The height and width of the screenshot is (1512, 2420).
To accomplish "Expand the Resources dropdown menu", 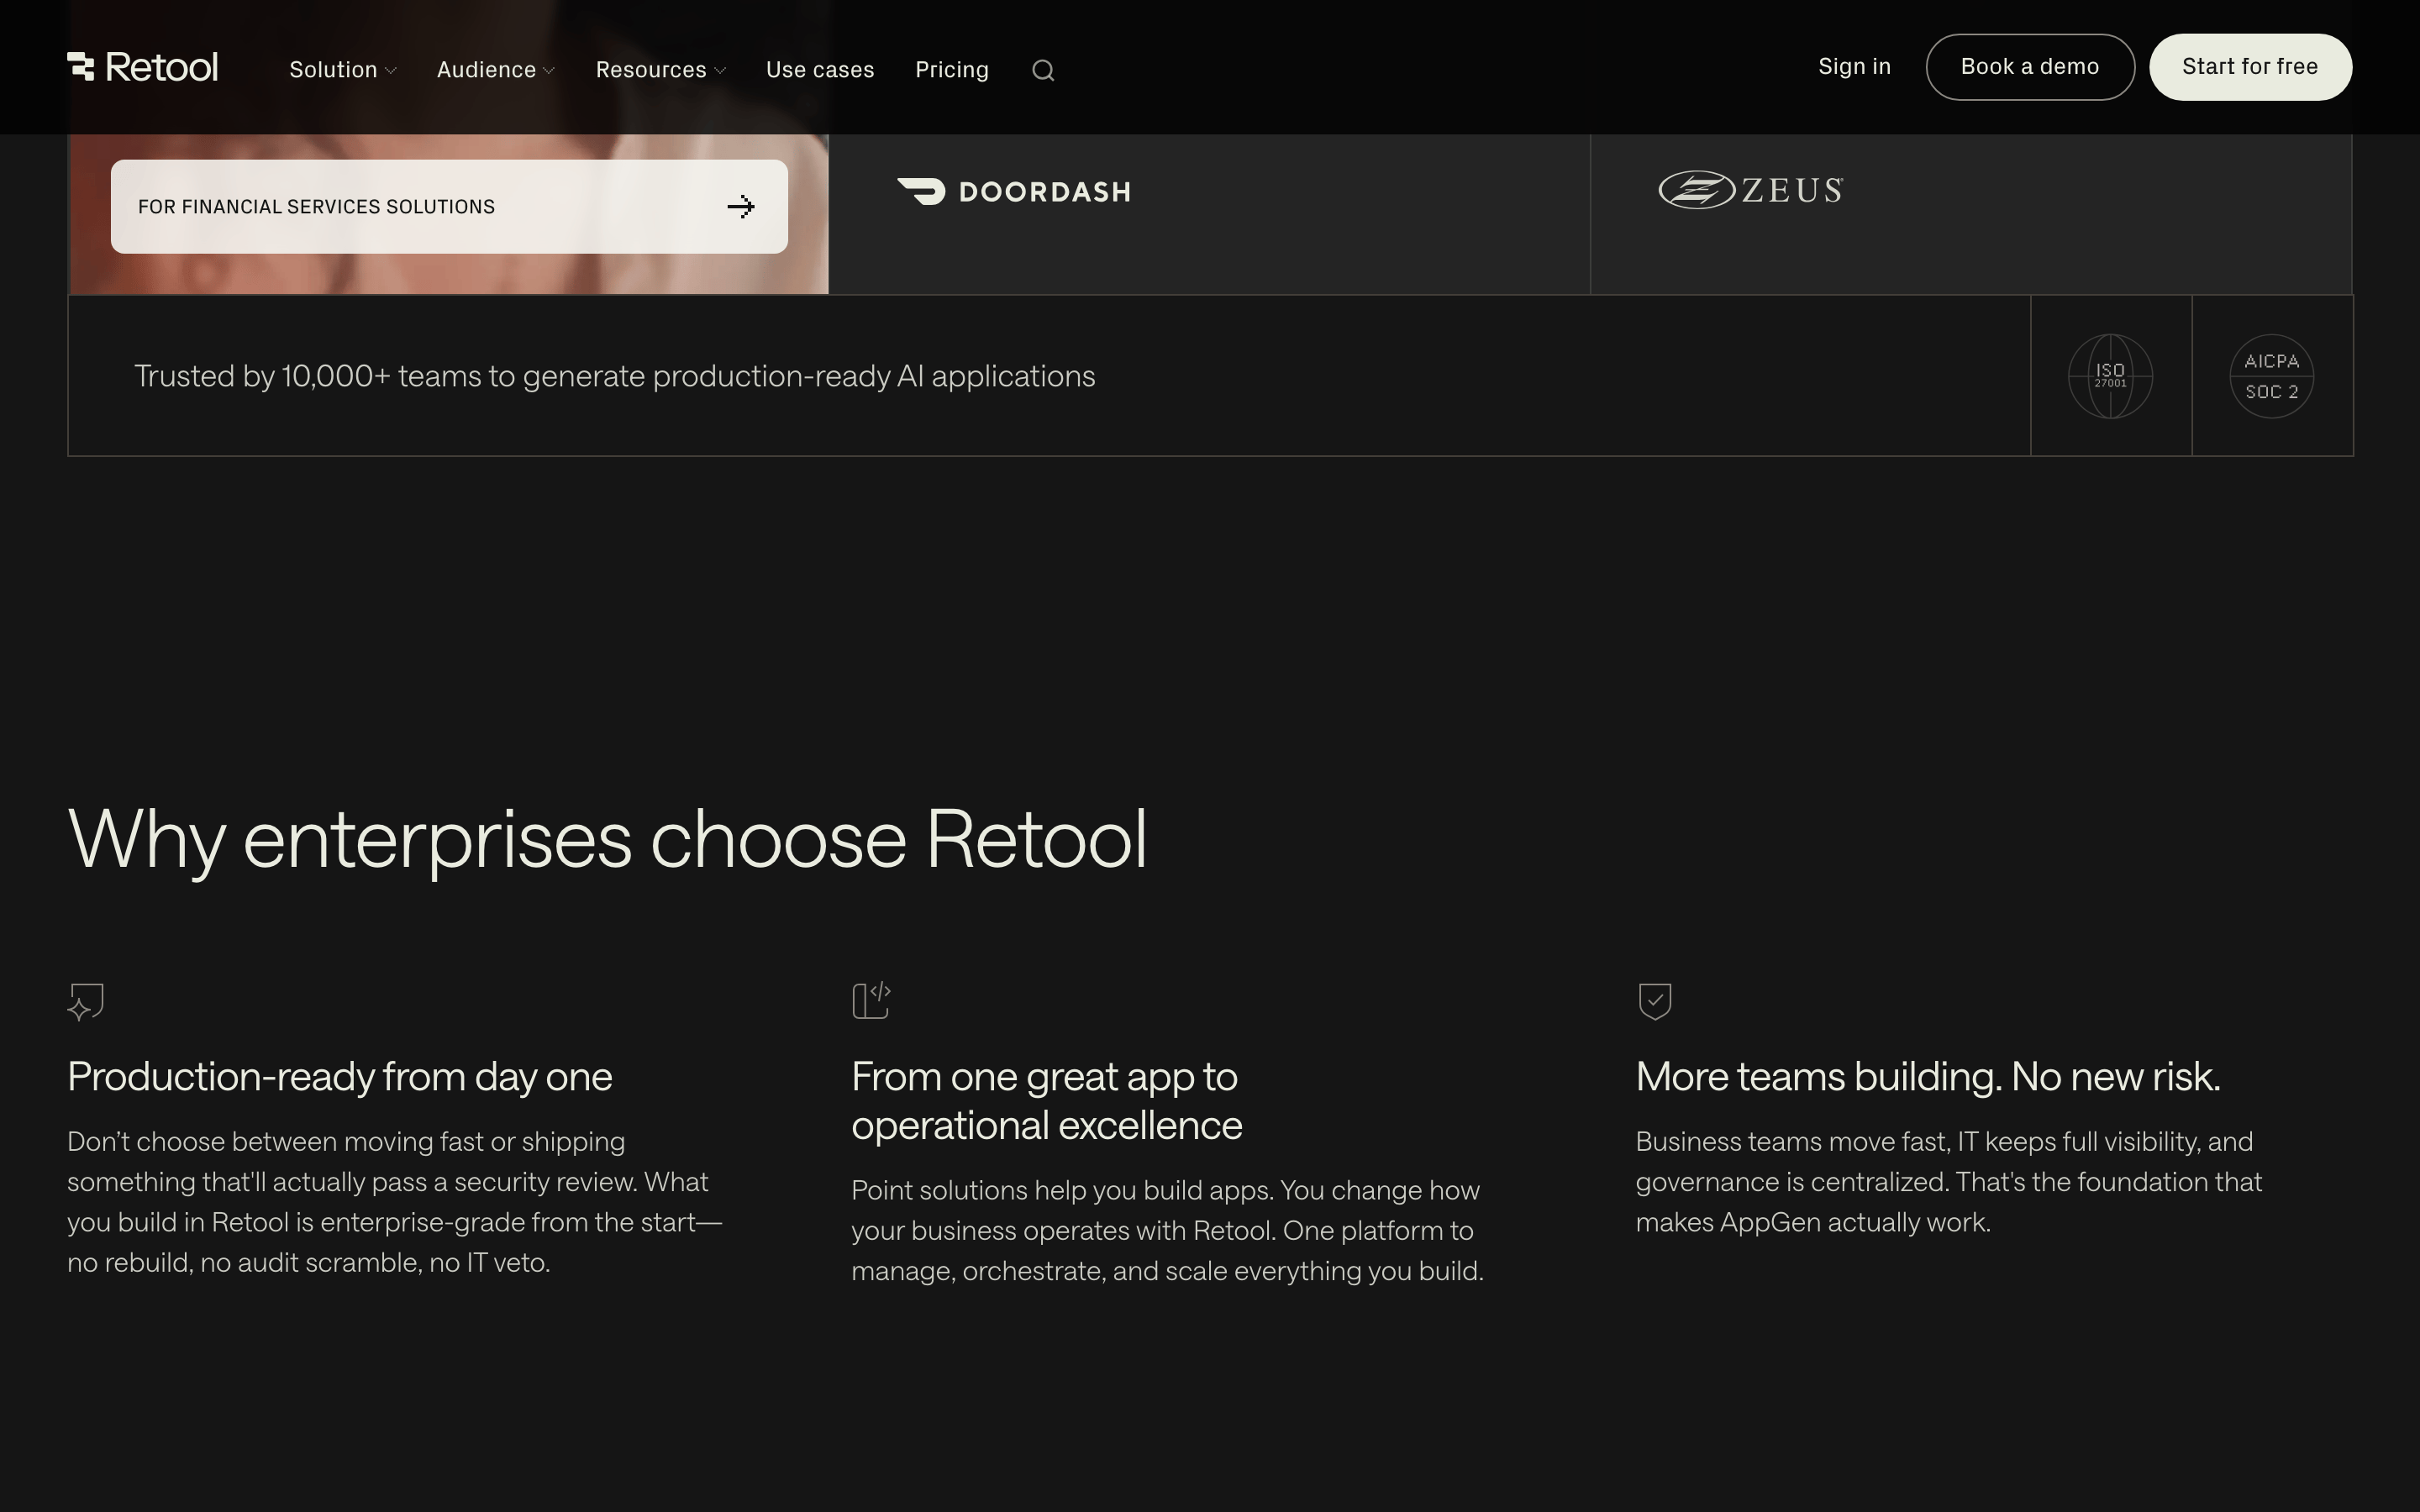I will (x=660, y=70).
